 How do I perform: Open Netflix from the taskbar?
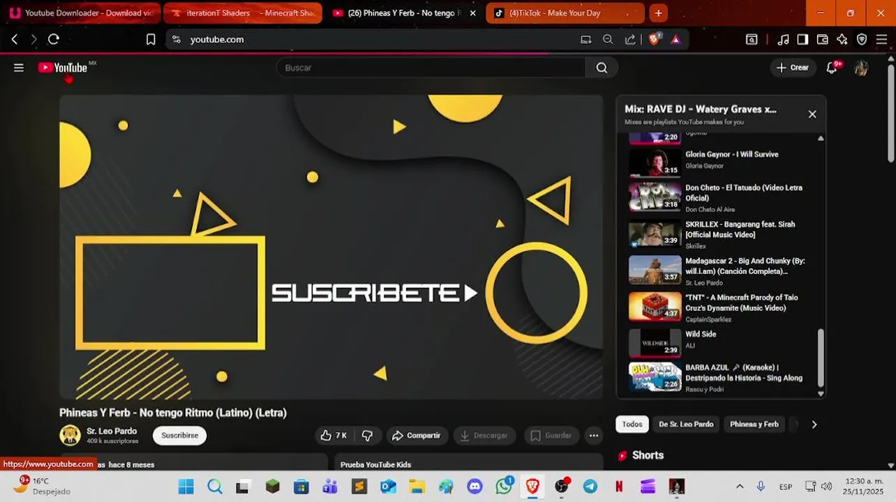pos(619,487)
